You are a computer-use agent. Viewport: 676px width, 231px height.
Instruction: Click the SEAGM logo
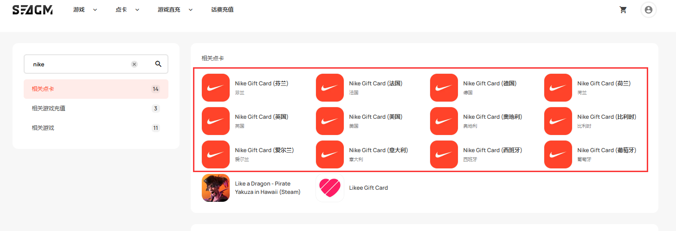tap(32, 10)
